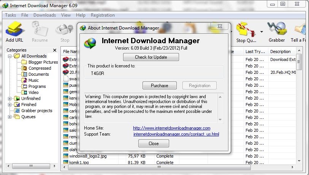Screen dimensions: 309x175
Task: Click the first archive file icon in list
Action: 65,59
